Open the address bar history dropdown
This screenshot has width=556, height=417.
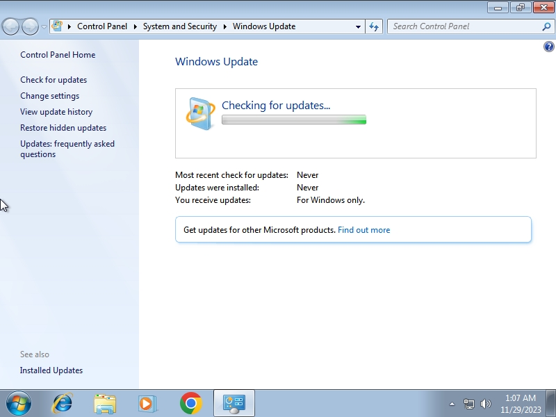pyautogui.click(x=358, y=26)
